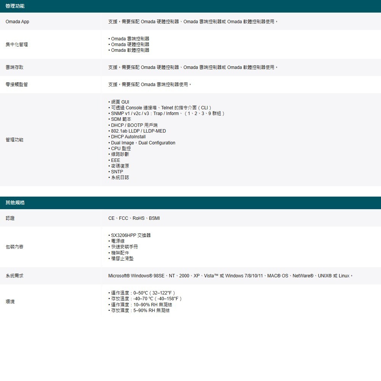Select the 認證 row label
Viewport: 381px width, 381px height.
tap(10, 218)
